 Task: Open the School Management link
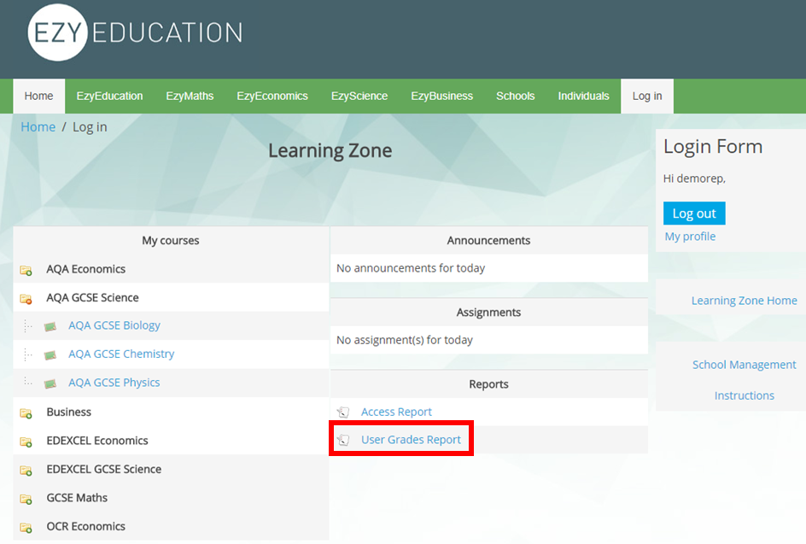[744, 365]
